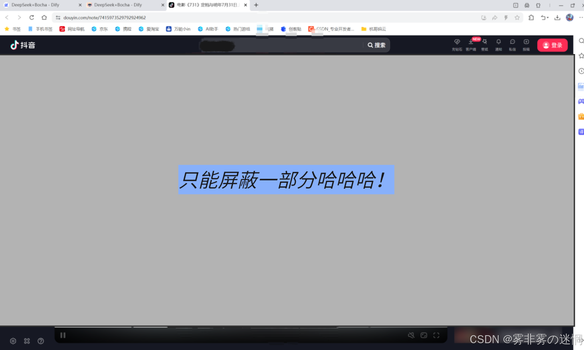The width and height of the screenshot is (584, 350).
Task: Open the four-dot apps grid icon
Action: (x=27, y=341)
